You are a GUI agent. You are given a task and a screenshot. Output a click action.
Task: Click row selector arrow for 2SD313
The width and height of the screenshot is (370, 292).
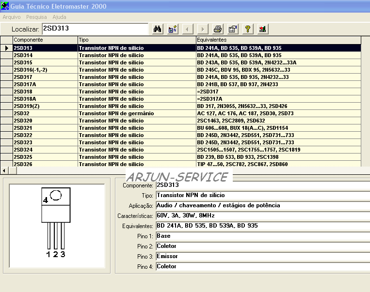click(6, 48)
